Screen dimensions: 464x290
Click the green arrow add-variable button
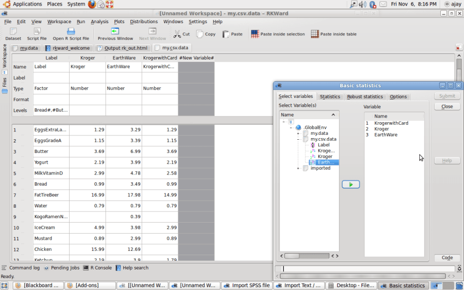pyautogui.click(x=351, y=184)
